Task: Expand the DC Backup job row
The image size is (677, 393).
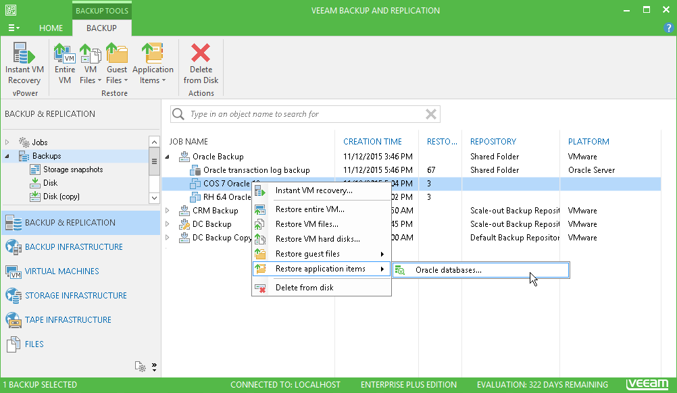Action: [x=168, y=224]
